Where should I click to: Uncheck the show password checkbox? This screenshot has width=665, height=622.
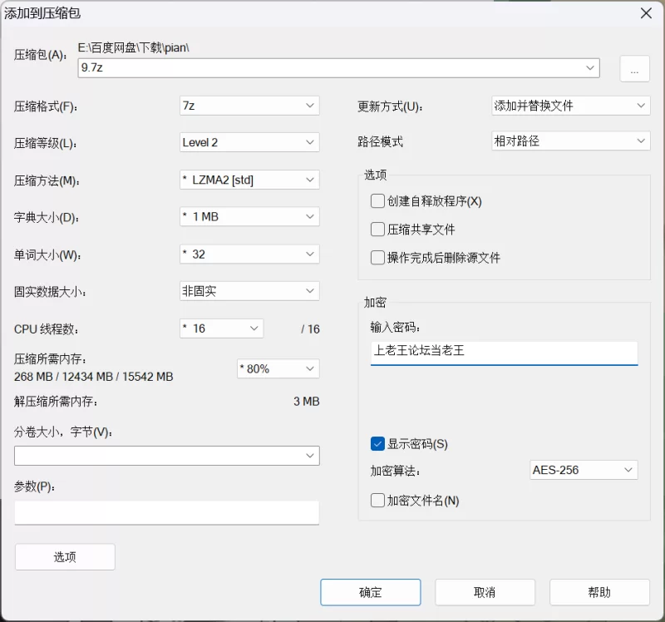click(377, 444)
